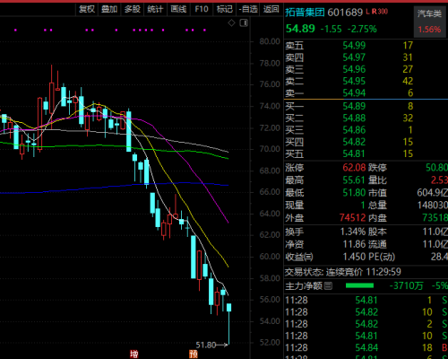Open the 复权 adjustment menu

(x=87, y=9)
